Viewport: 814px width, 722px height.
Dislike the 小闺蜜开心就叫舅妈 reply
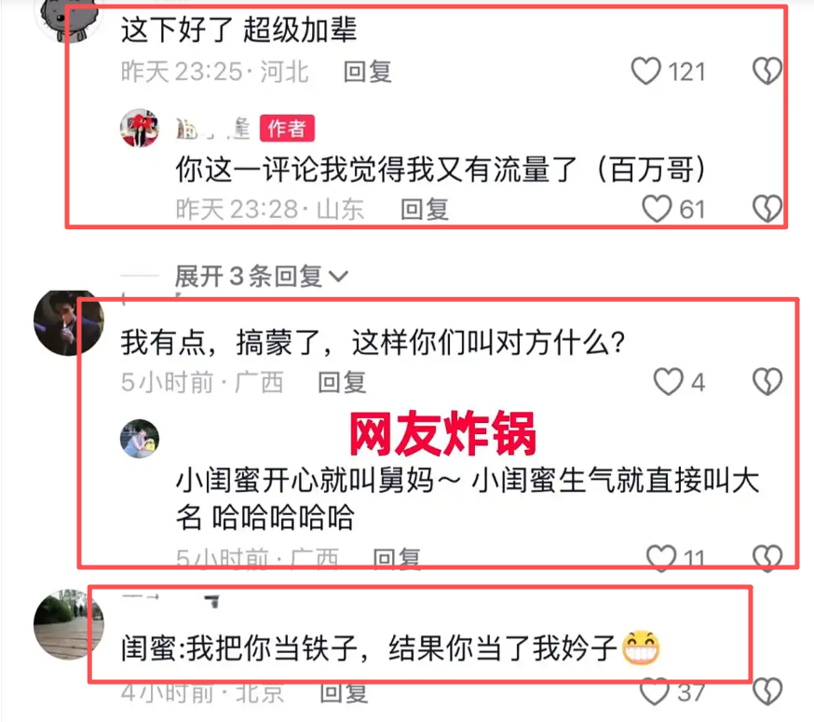pos(767,558)
